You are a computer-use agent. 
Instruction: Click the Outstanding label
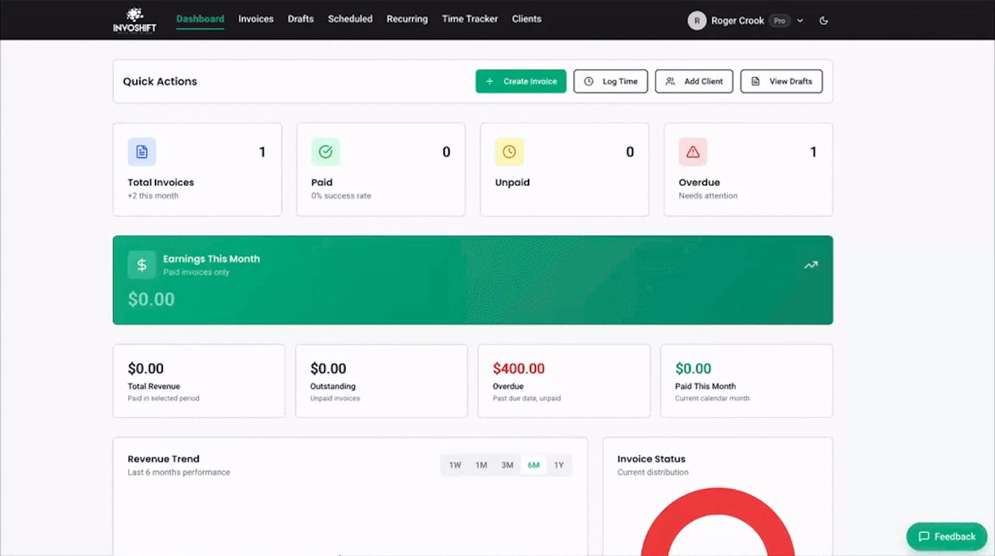click(333, 386)
